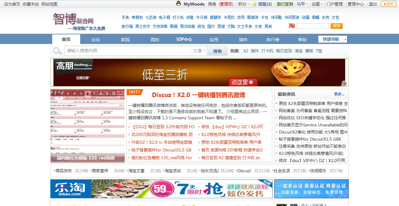Click the magnifying glass search icon

[x=57, y=51]
